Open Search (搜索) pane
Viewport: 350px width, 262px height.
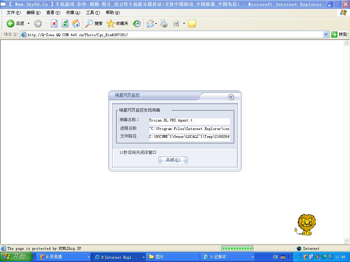94,24
